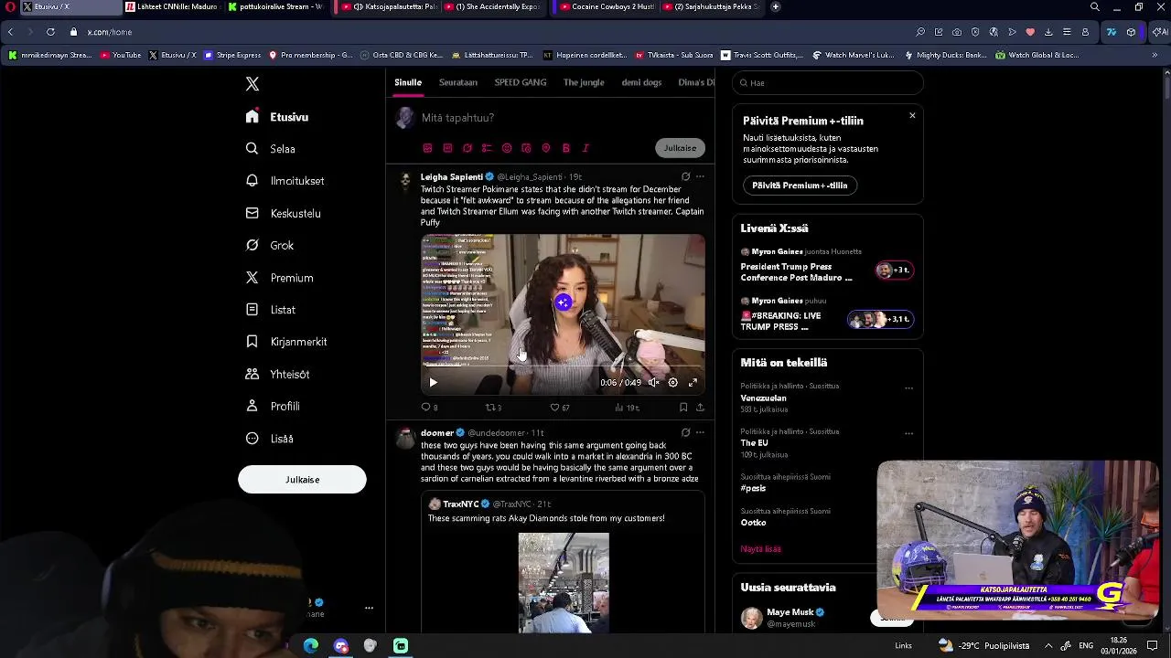Go to Etusivu home in the sidebar
The width and height of the screenshot is (1171, 658).
point(277,117)
